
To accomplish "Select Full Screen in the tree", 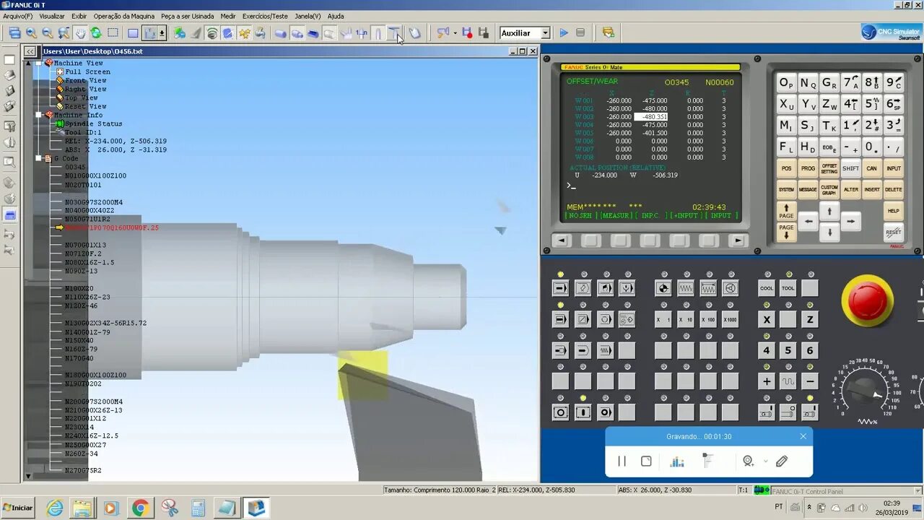I will pos(87,71).
